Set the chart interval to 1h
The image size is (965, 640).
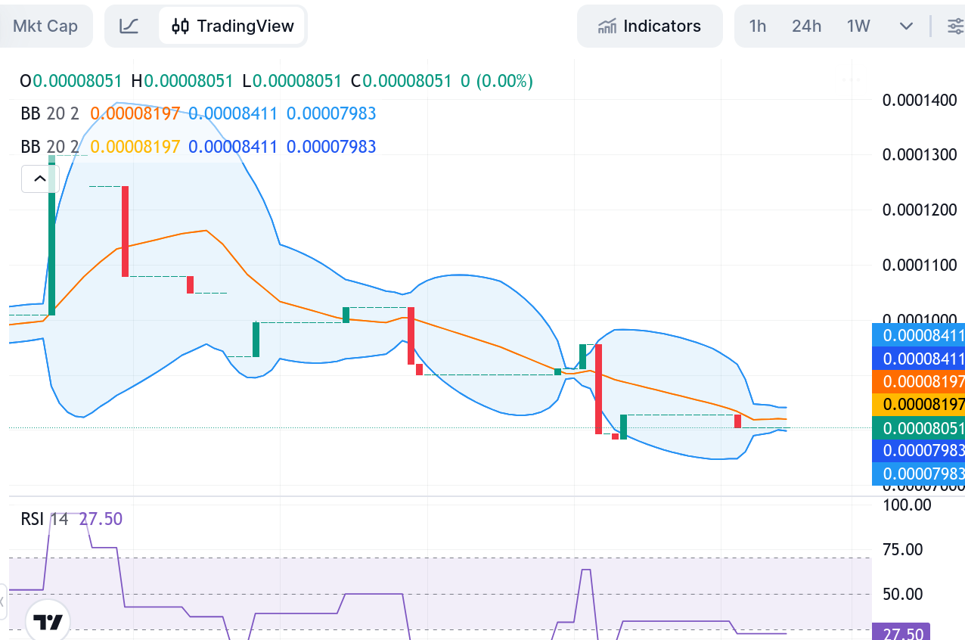(x=758, y=26)
